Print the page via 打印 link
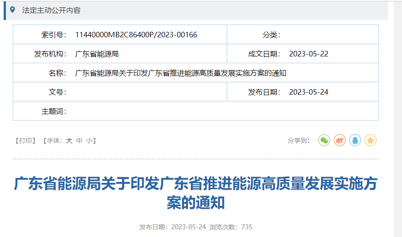402x237 pixels. coord(25,141)
